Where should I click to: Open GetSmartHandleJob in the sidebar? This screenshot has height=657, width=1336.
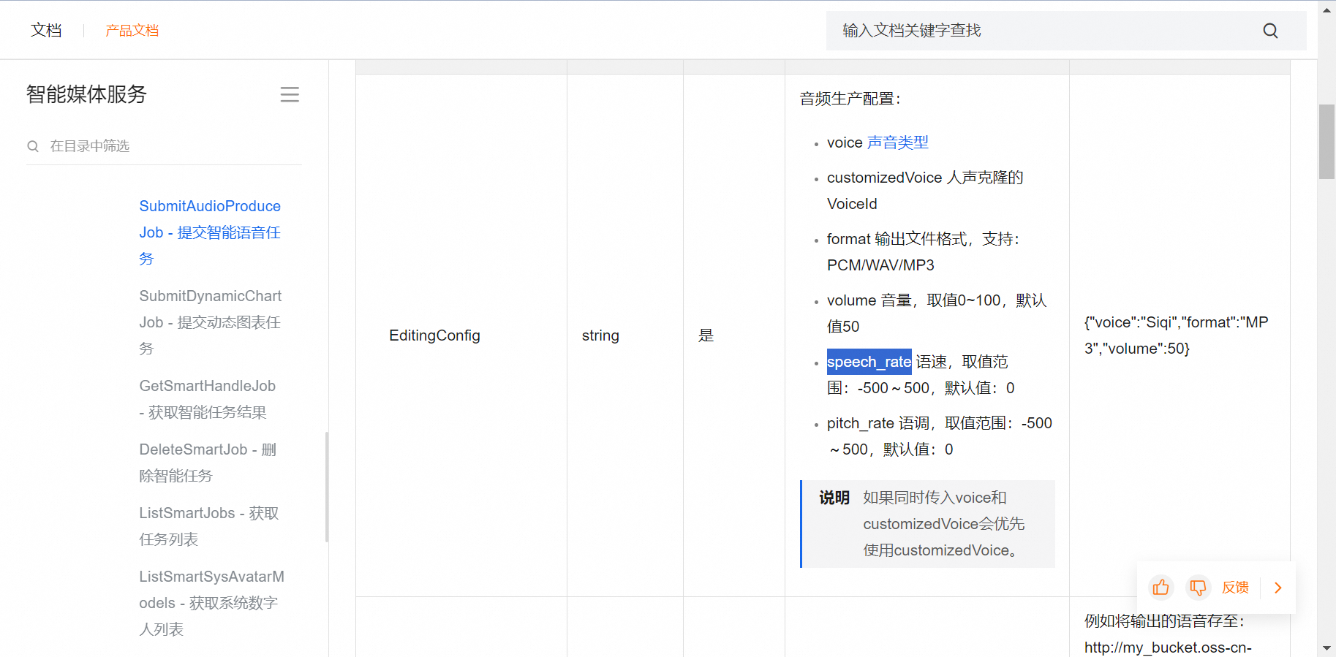pyautogui.click(x=208, y=399)
